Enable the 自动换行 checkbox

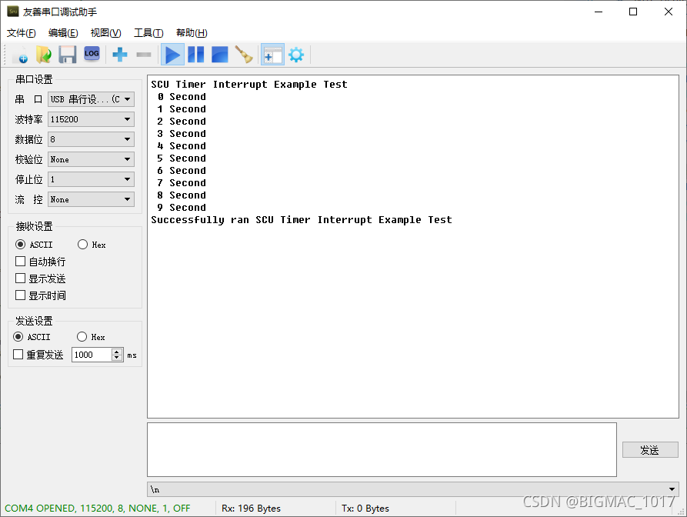click(40, 262)
